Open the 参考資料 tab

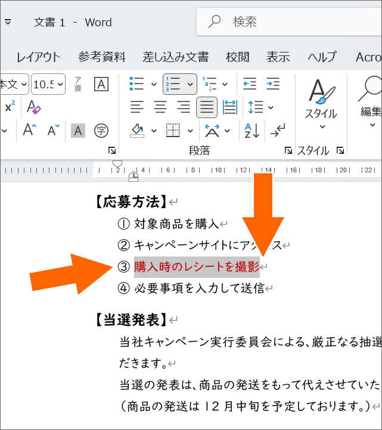[102, 57]
